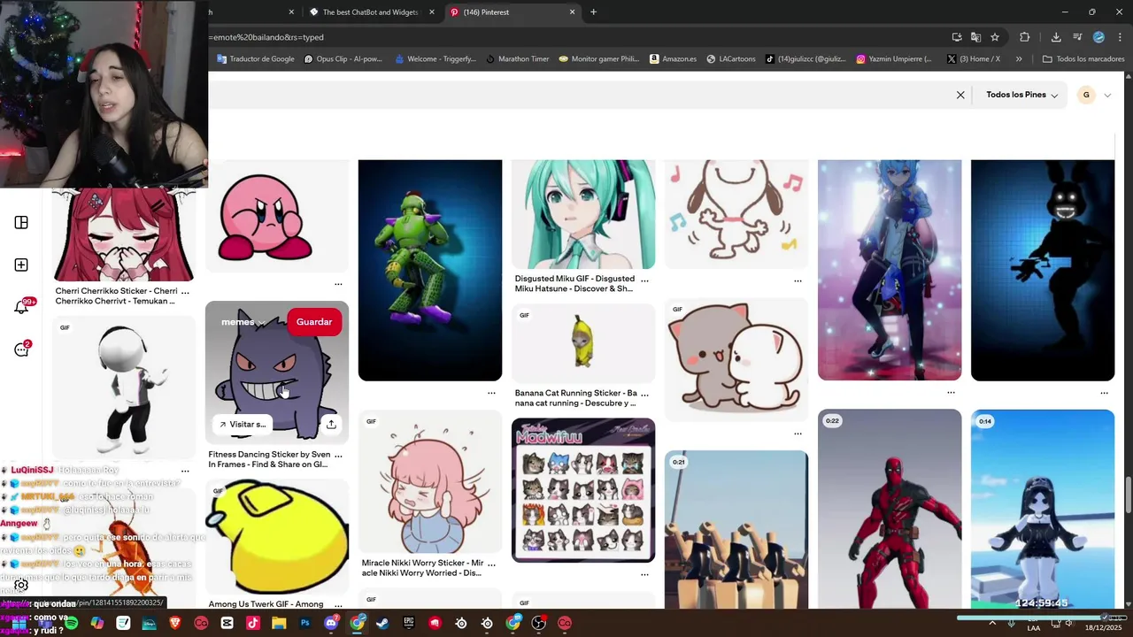This screenshot has width=1133, height=637.
Task: Open Pinterest messages chat icon
Action: [x=21, y=350]
